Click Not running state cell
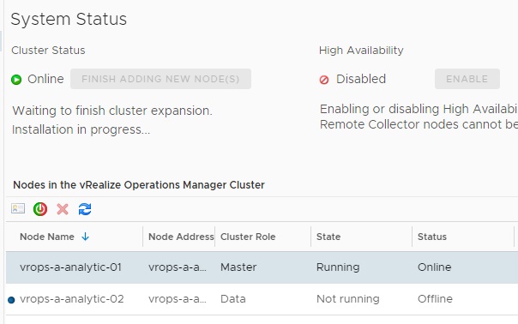This screenshot has width=518, height=324. pyautogui.click(x=348, y=299)
